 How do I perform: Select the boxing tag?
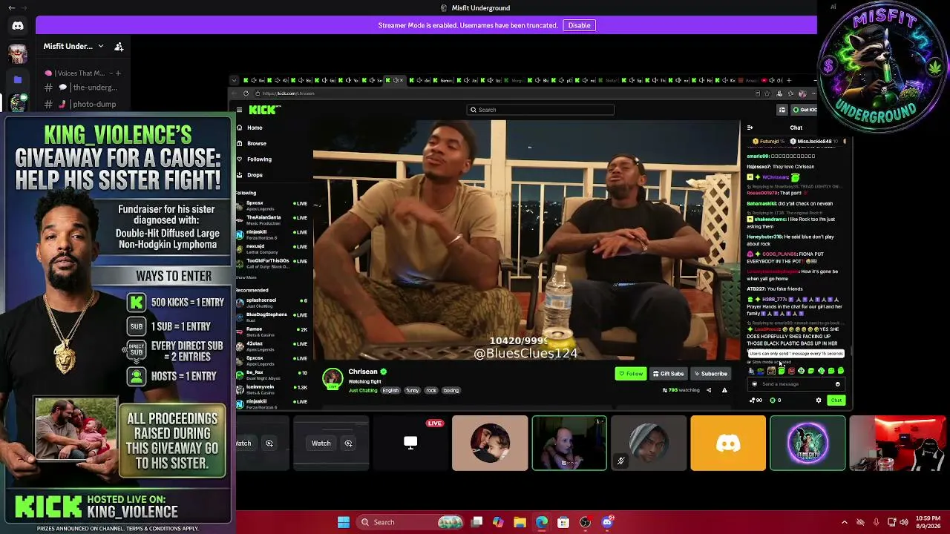[x=451, y=390]
